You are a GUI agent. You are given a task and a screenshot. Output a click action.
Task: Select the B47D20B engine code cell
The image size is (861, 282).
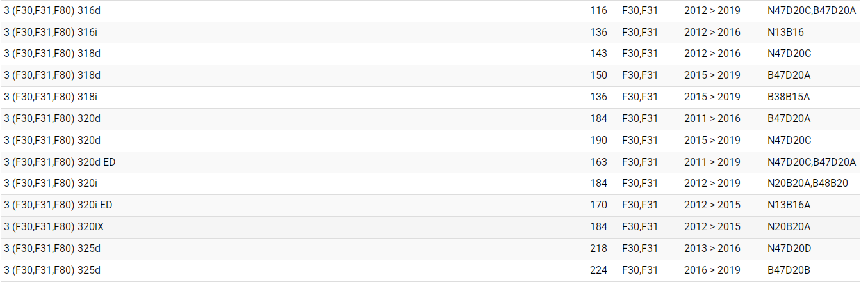point(789,270)
